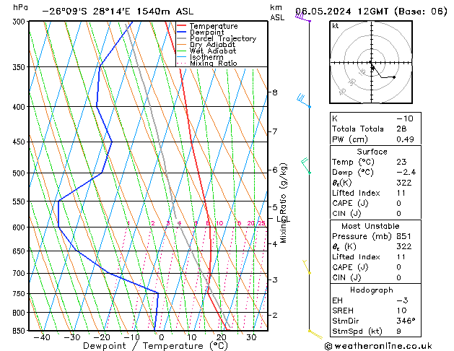Click the yellow wind barb at 850 hPa

315,334
